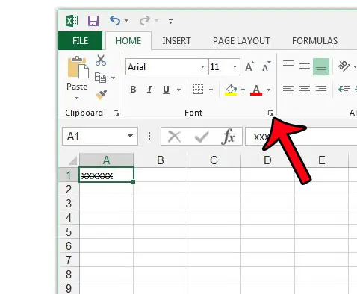This screenshot has height=294, width=357.
Task: Confirm entry with the checkmark icon
Action: [x=202, y=137]
